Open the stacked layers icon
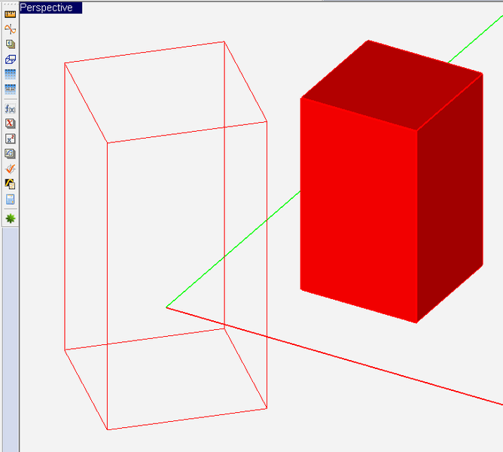Image resolution: width=503 pixels, height=452 pixels. (x=11, y=44)
